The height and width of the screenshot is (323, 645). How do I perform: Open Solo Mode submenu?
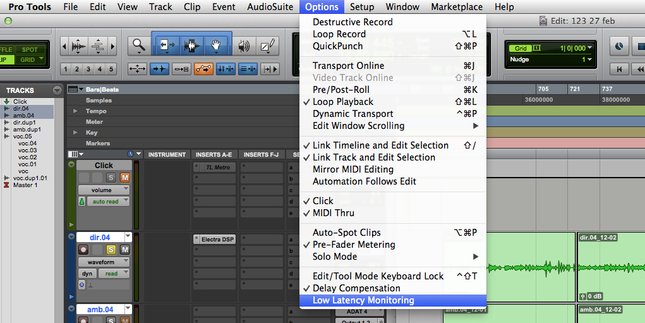tap(393, 257)
